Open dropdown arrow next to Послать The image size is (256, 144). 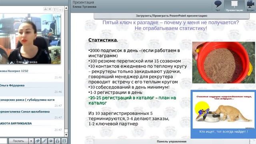tap(31, 141)
